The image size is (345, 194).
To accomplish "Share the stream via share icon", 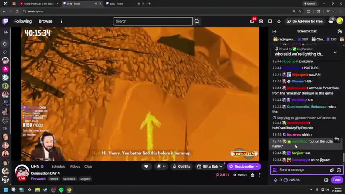I will coord(252,175).
